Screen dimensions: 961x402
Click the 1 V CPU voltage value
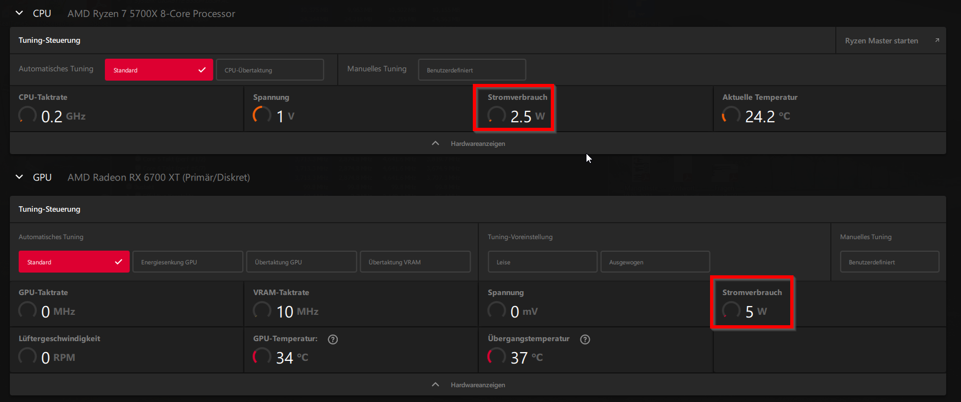tap(285, 116)
